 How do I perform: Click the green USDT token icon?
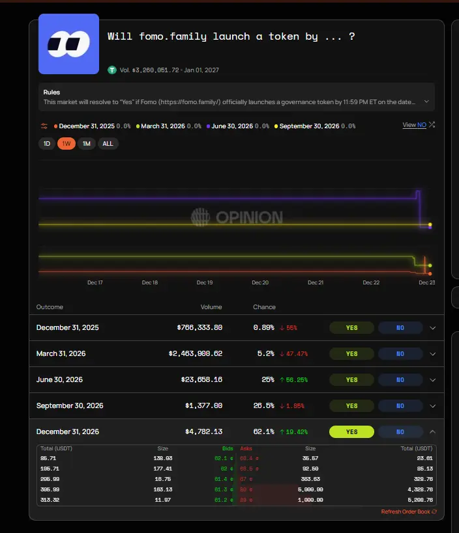pyautogui.click(x=112, y=70)
